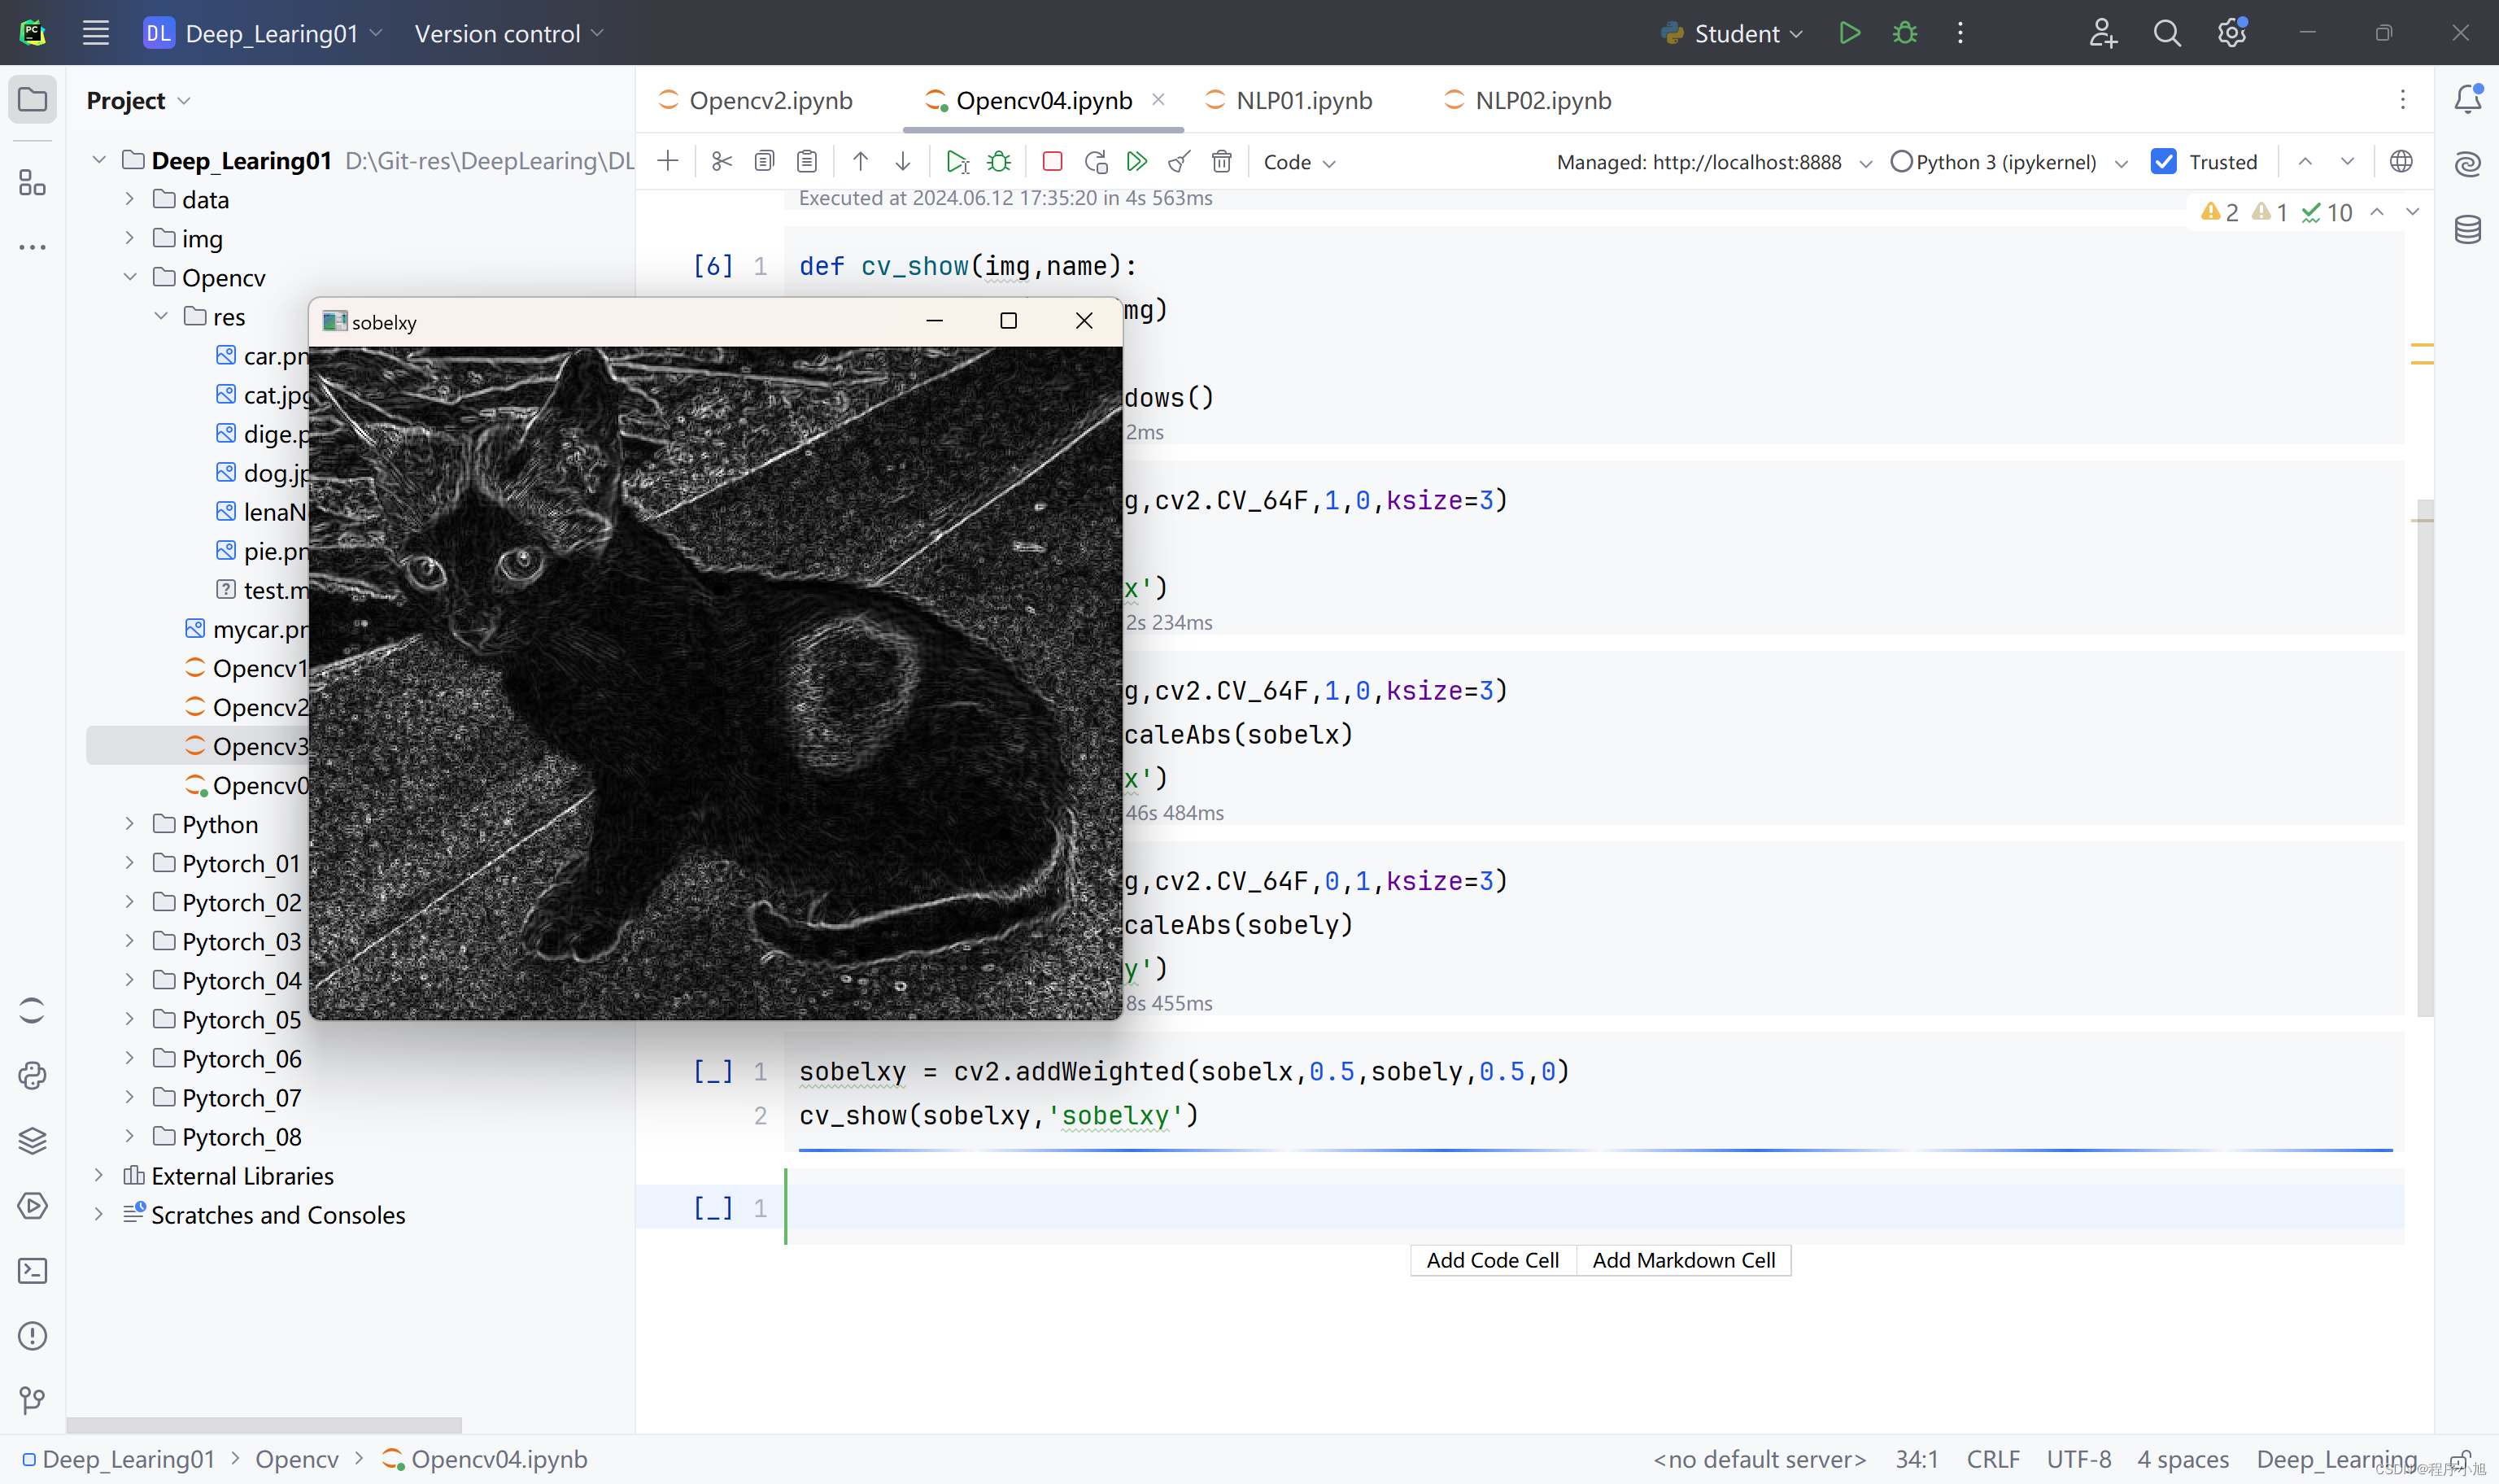
Task: Click the 4 spaces indent status
Action: pyautogui.click(x=2182, y=1459)
